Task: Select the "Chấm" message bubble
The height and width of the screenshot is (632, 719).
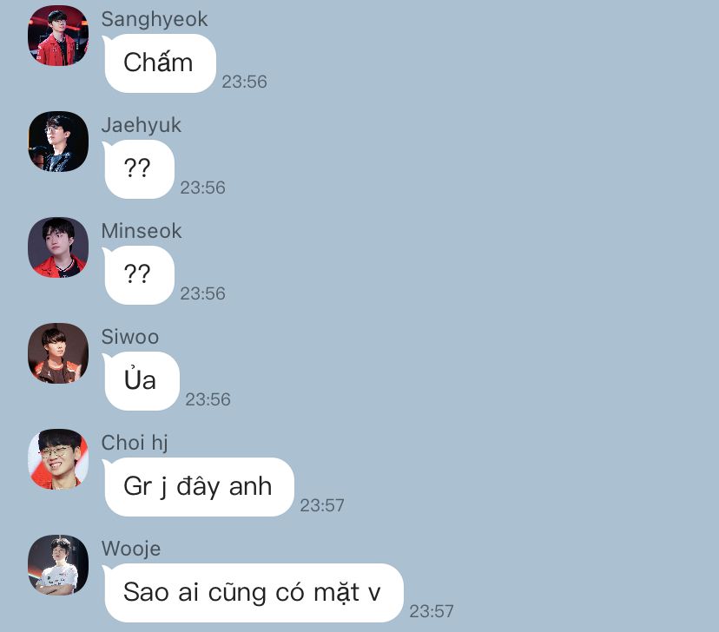Action: point(159,63)
